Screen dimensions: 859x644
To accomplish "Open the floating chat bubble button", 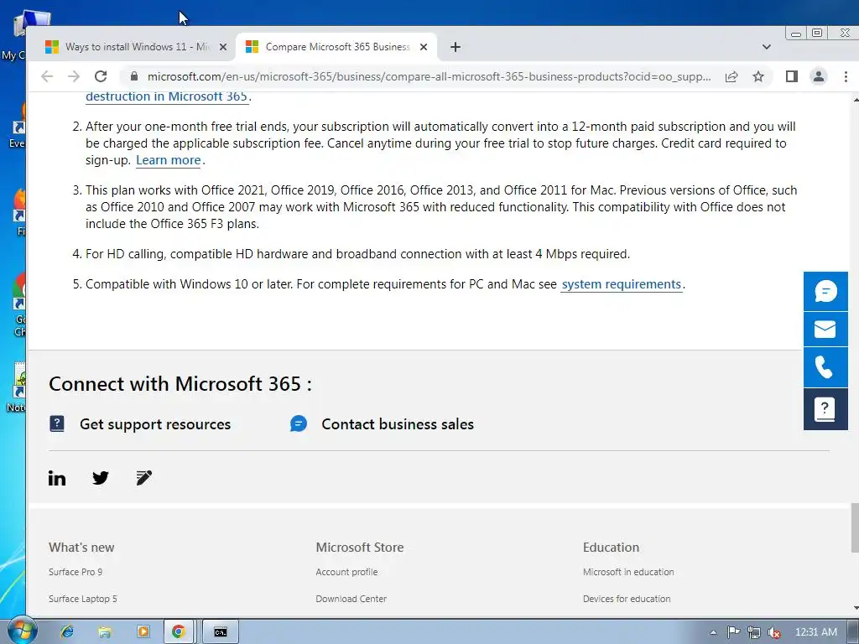I will click(825, 291).
